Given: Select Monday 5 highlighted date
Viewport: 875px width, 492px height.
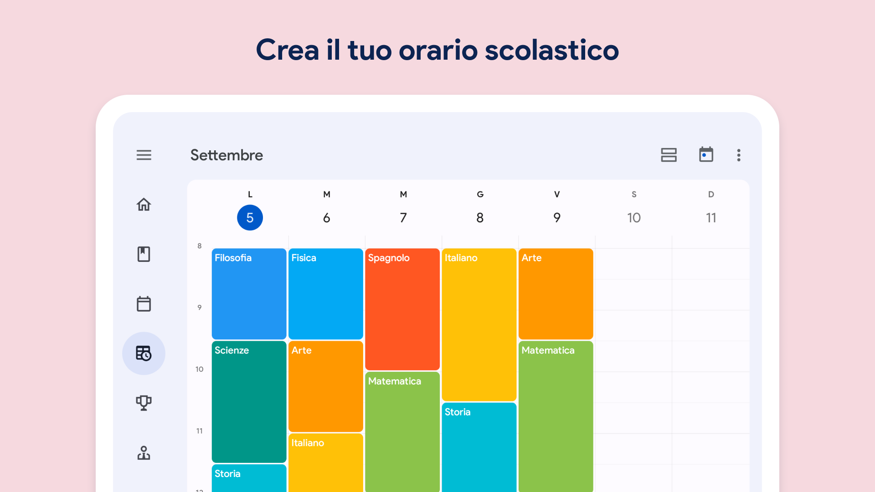Looking at the screenshot, I should pos(250,218).
